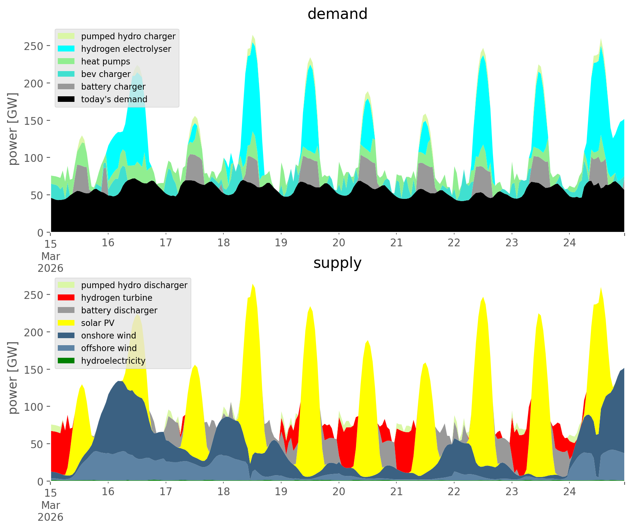Click the 18 date tick on demand x-axis
Image resolution: width=632 pixels, height=530 pixels.
tap(223, 243)
